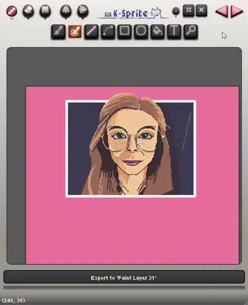
Task: Click the fit-to-view frame button
Action: [188, 10]
